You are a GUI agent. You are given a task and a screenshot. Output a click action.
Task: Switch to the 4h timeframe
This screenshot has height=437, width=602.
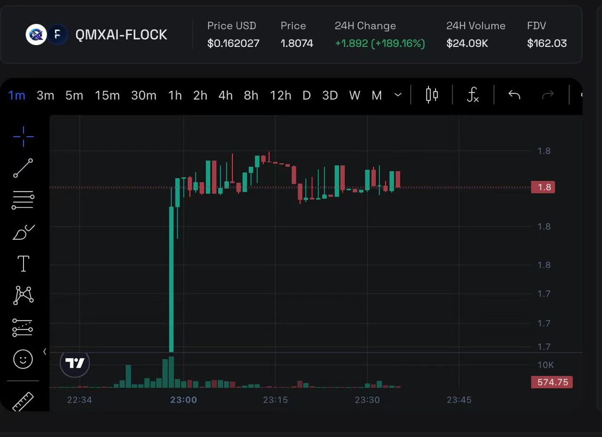pyautogui.click(x=225, y=95)
